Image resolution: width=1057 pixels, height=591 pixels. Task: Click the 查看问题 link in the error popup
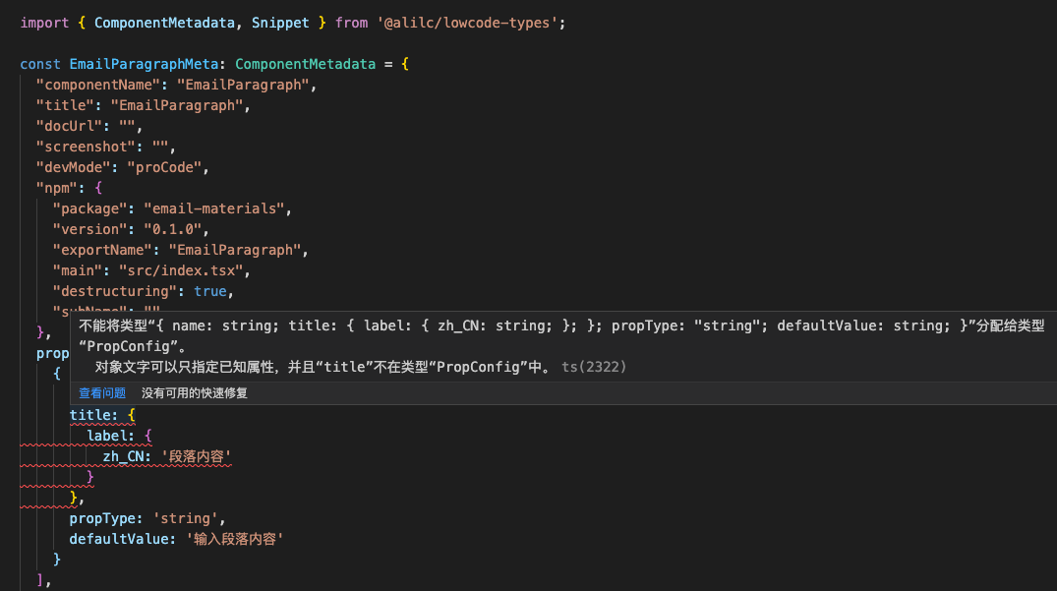101,392
